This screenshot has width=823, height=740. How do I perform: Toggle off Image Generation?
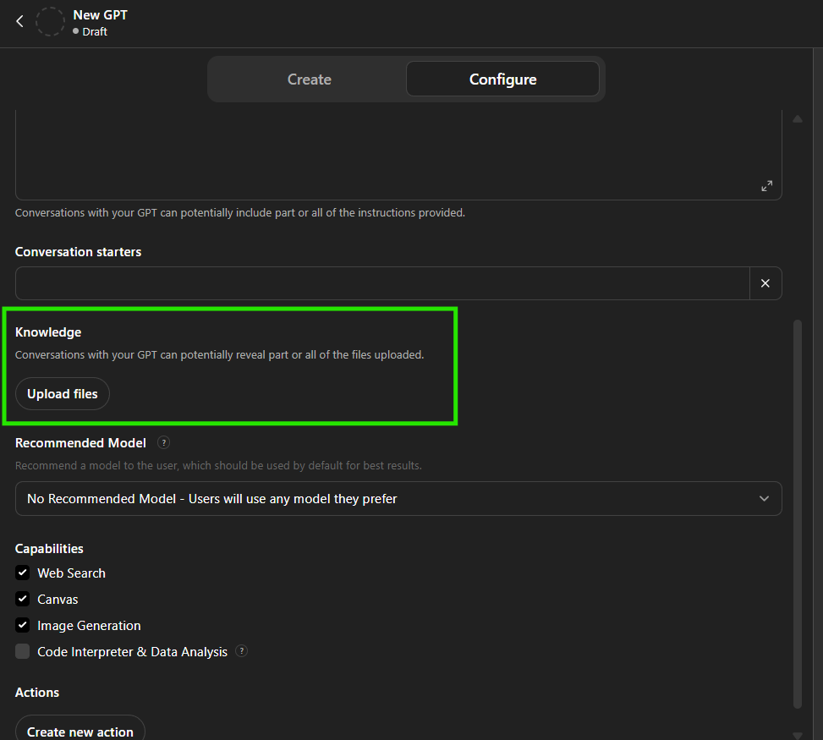pyautogui.click(x=22, y=625)
